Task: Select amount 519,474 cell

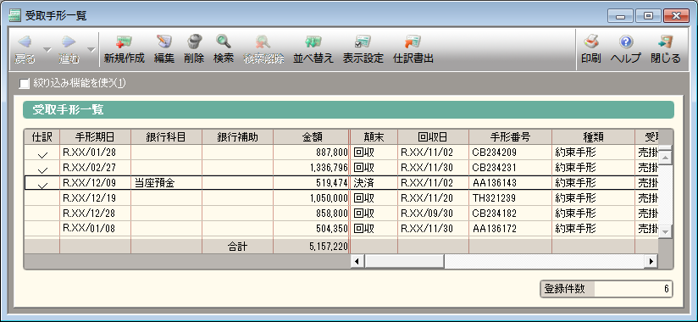Action: (311, 183)
